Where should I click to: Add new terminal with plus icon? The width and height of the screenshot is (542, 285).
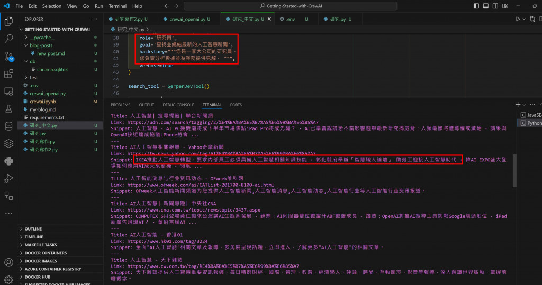click(518, 104)
